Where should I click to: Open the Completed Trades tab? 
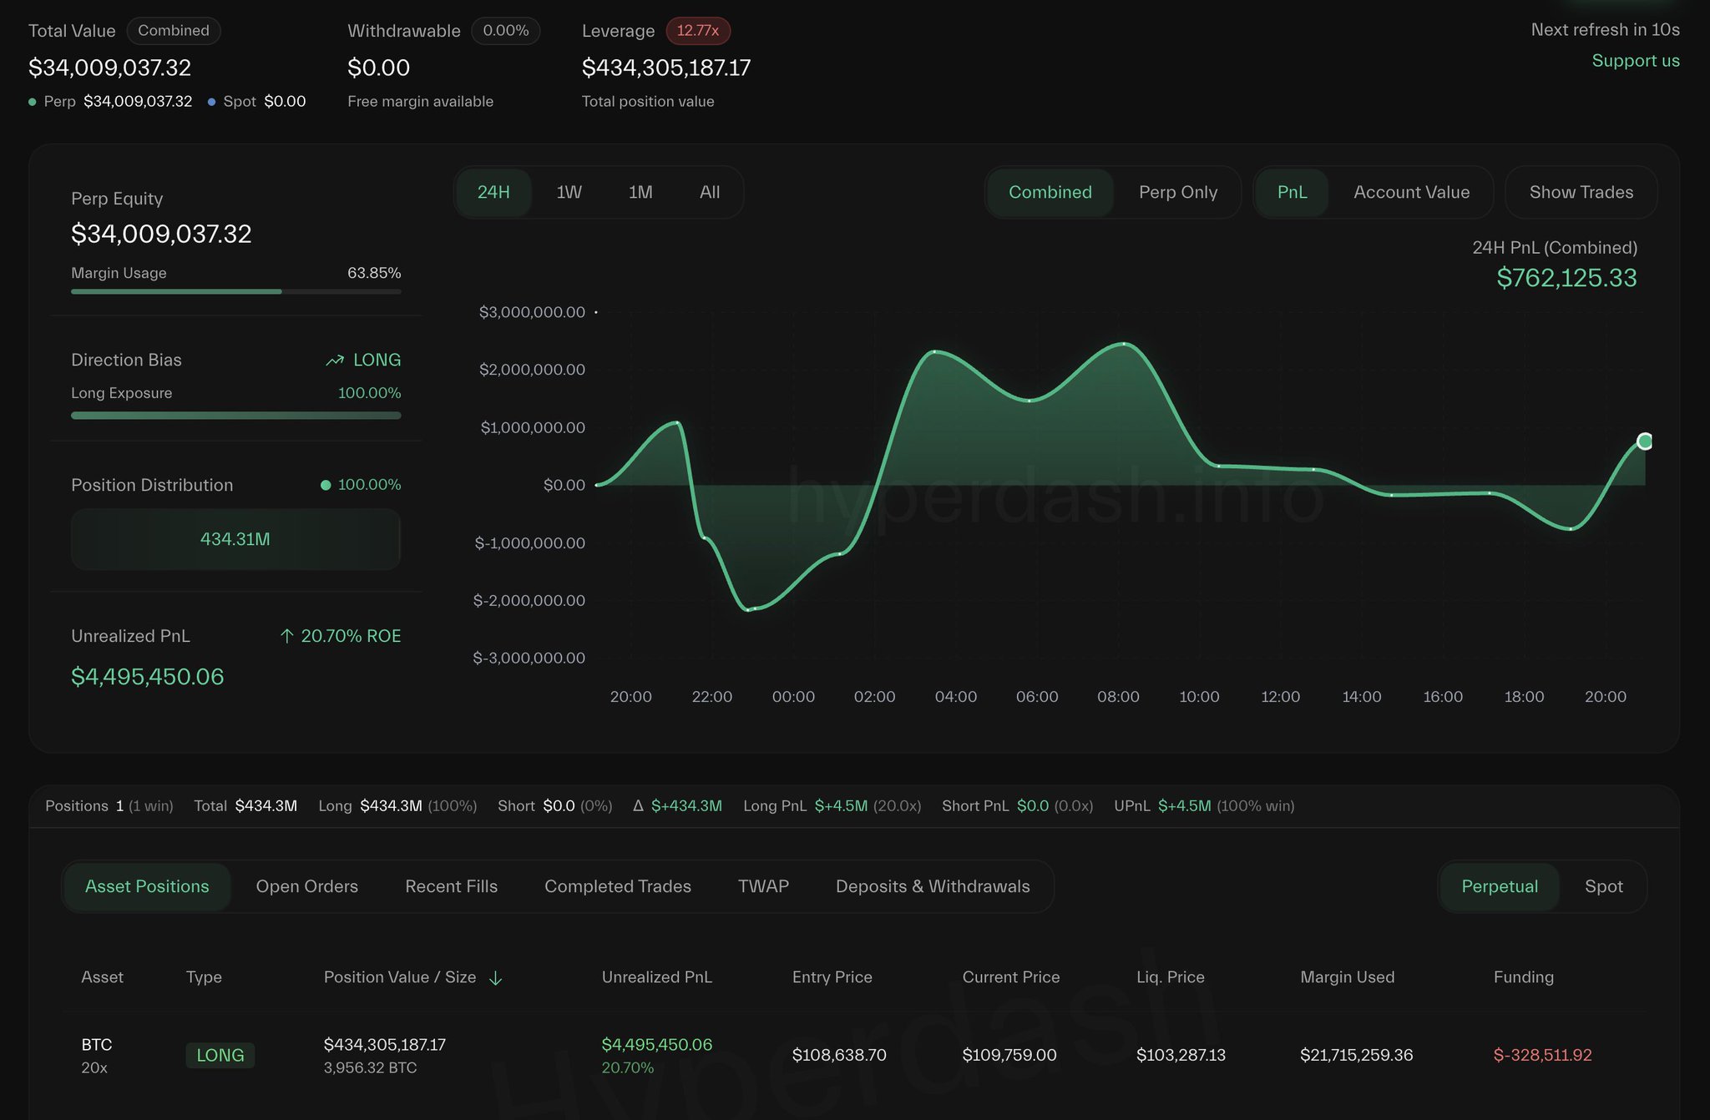(x=618, y=886)
